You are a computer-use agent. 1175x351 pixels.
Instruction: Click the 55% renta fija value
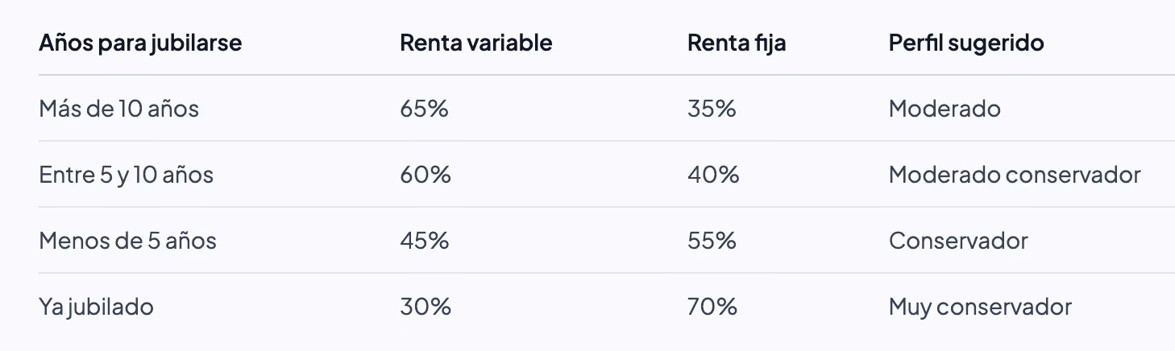coord(712,241)
